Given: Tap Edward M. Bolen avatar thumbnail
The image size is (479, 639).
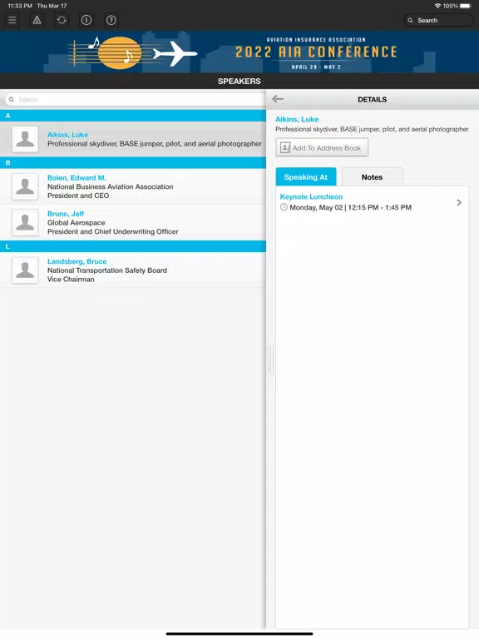Looking at the screenshot, I should 25,186.
